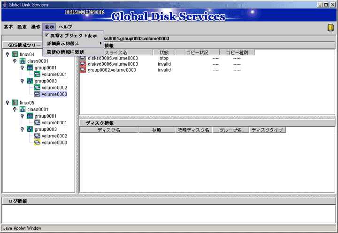
Task: Click group0001 icon under linux04
Action: click(x=30, y=68)
